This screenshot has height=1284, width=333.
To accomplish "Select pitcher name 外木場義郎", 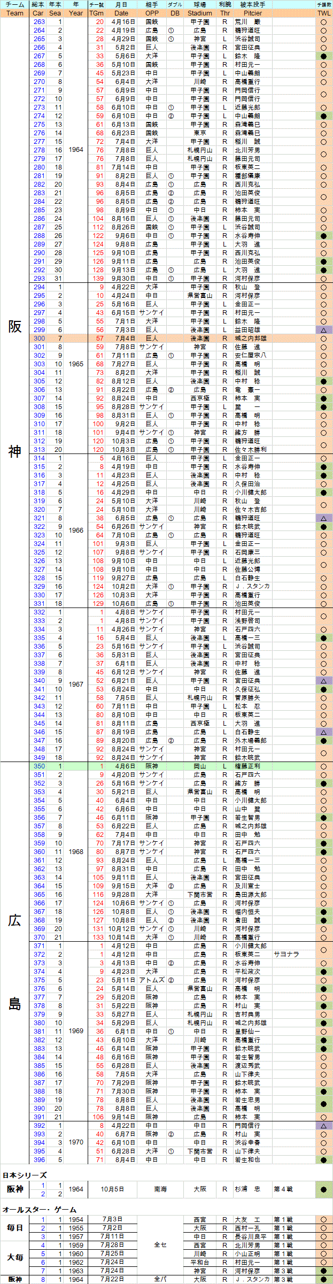I will tap(250, 741).
